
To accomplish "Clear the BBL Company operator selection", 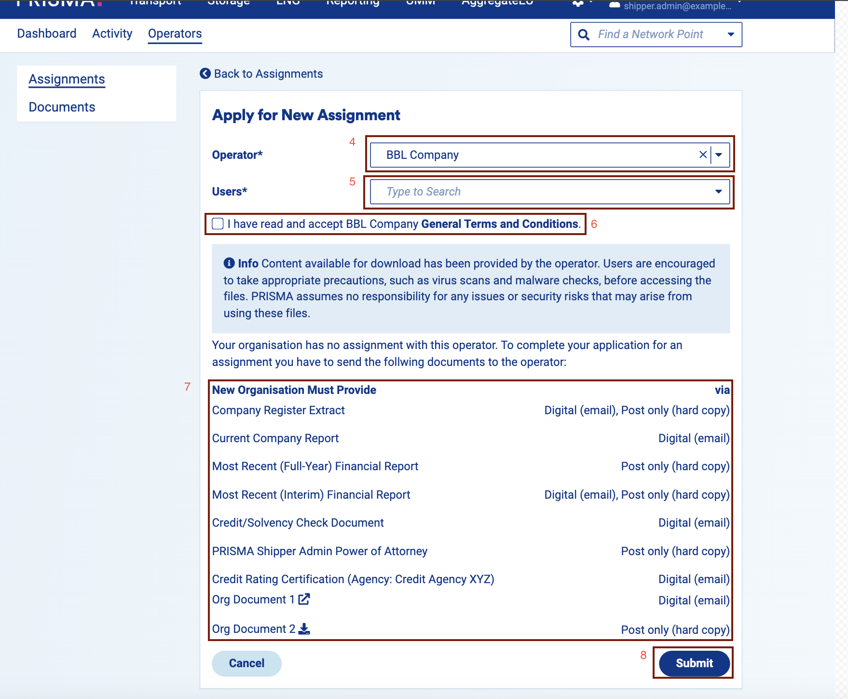I will pyautogui.click(x=703, y=154).
